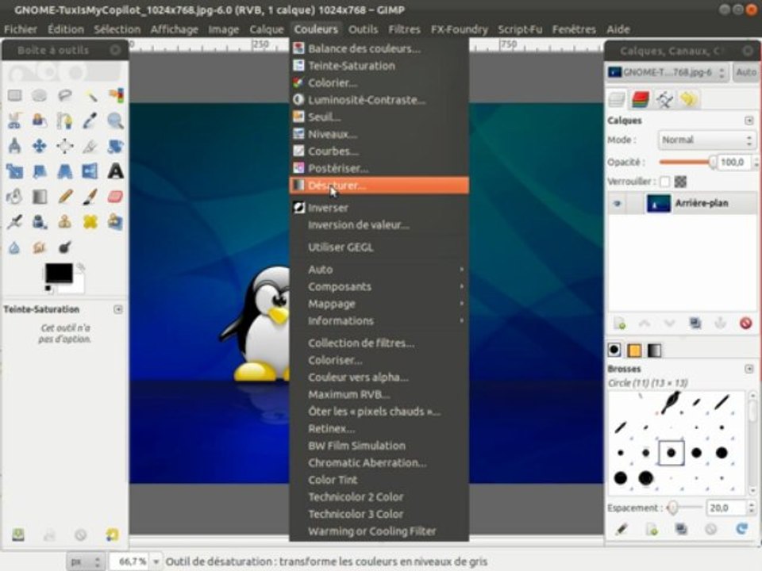Select the Flip tool
Image resolution: width=762 pixels, height=571 pixels.
90,171
